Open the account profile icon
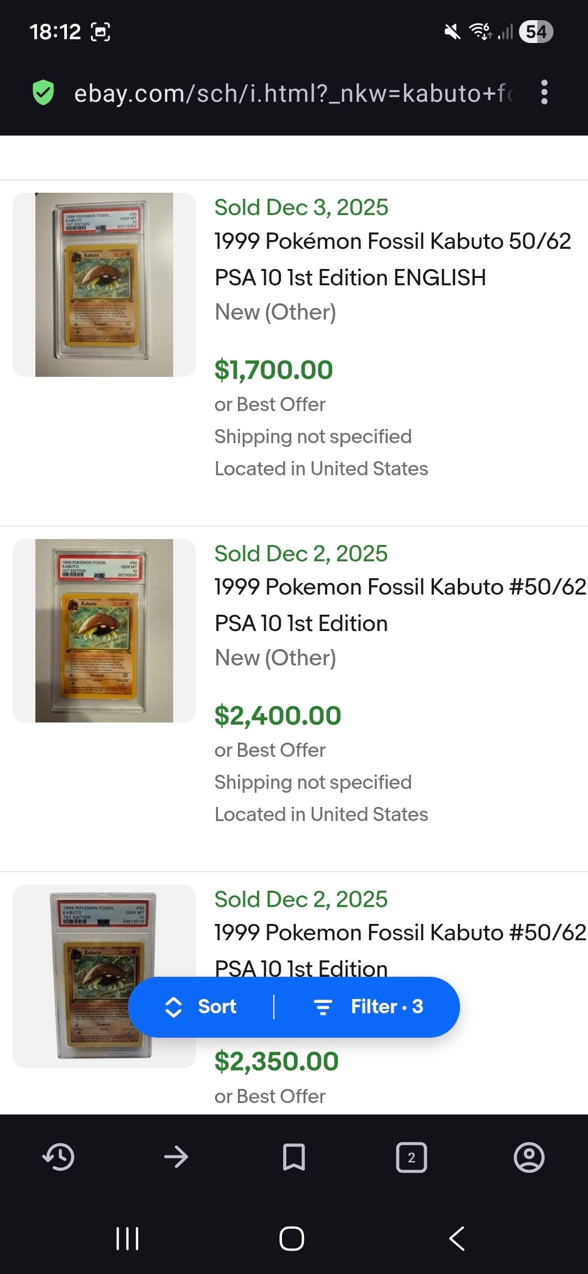The height and width of the screenshot is (1274, 588). pos(529,1157)
